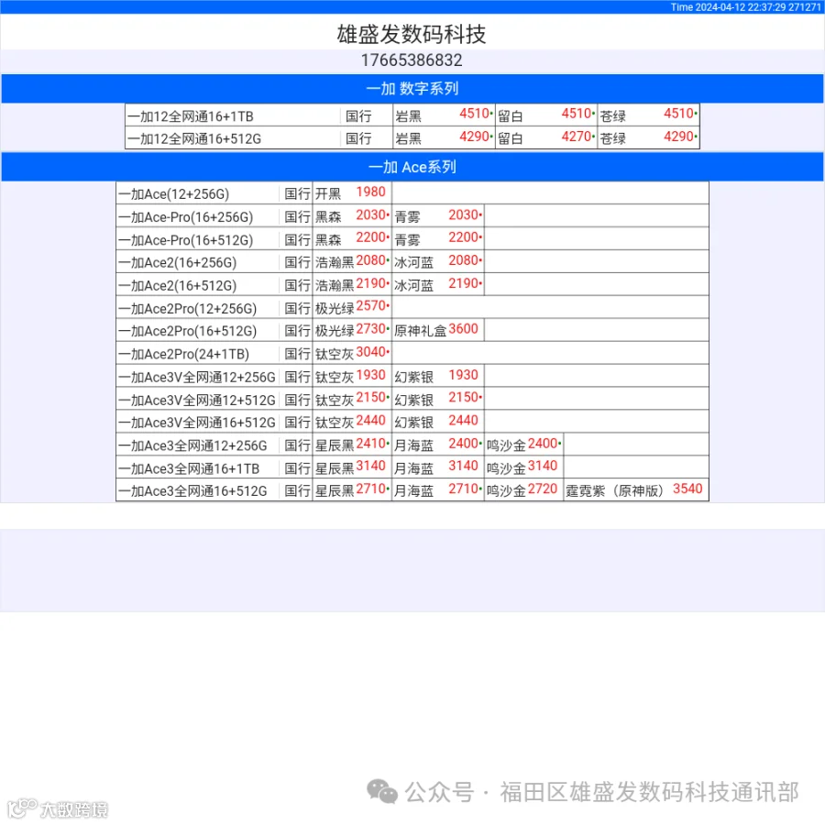
Task: Click 岩黑 price 4290 for 一加12 16+512G
Action: 475,137
